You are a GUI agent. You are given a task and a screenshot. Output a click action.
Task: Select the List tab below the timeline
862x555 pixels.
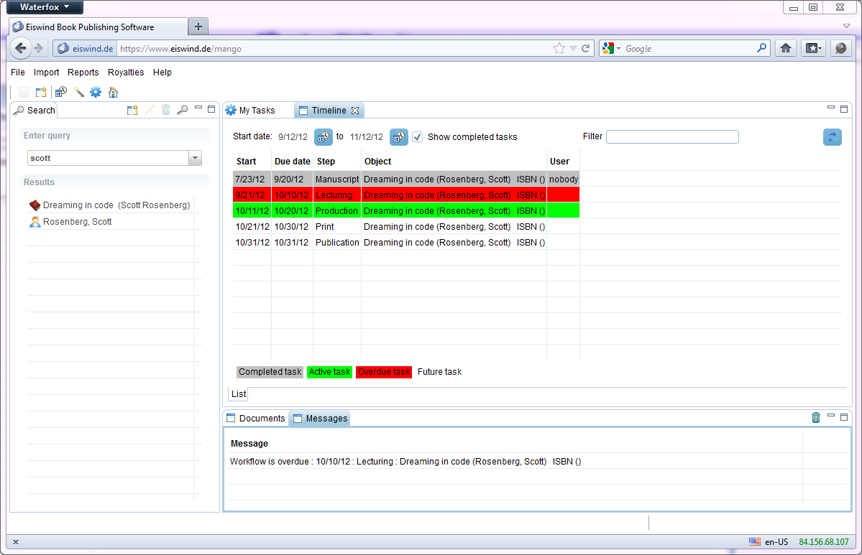[239, 393]
